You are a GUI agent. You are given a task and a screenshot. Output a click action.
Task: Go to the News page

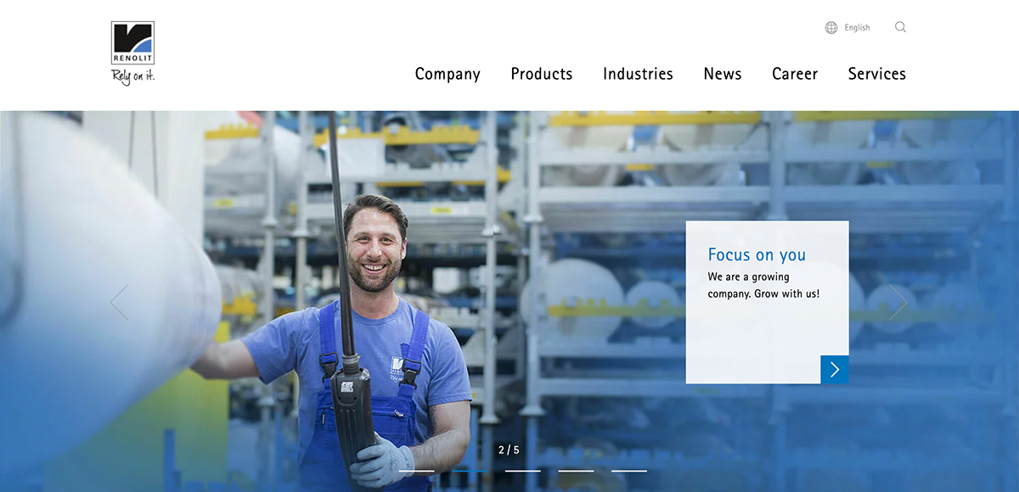(x=723, y=74)
